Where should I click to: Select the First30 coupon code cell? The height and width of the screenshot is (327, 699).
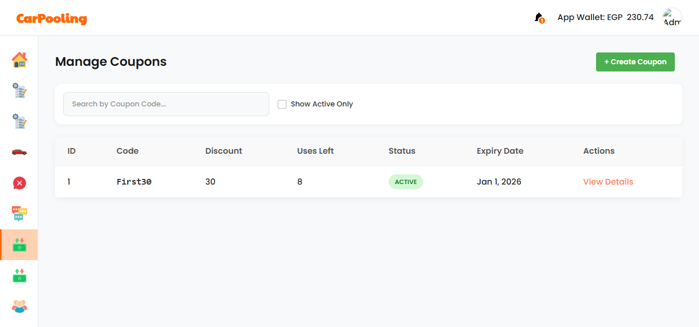[x=134, y=181]
